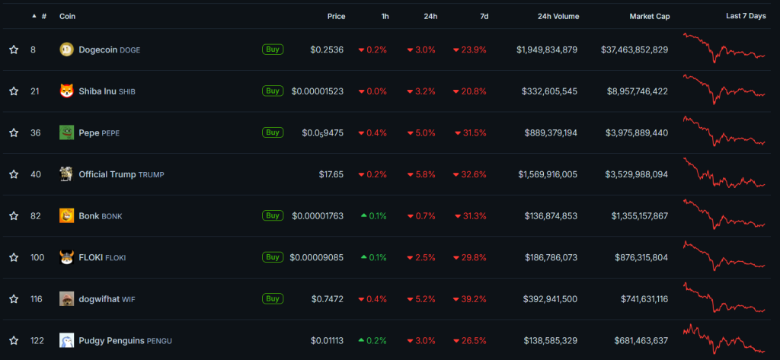Click the Buy button for dogwifhat
The width and height of the screenshot is (780, 360).
coord(273,299)
